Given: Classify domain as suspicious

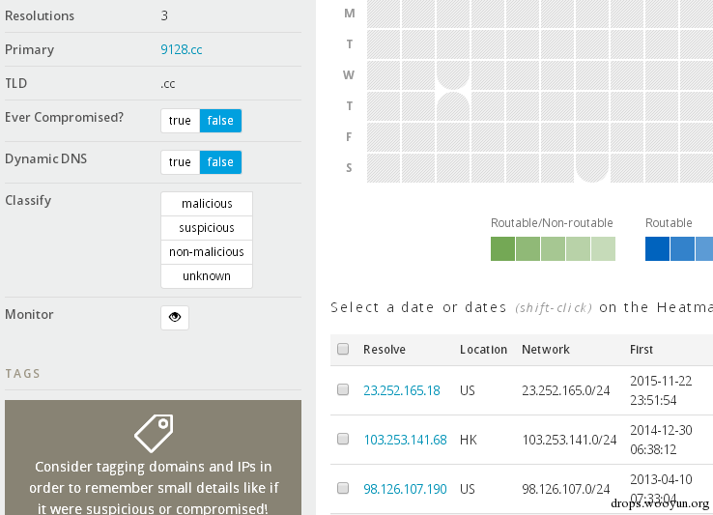Looking at the screenshot, I should [x=207, y=228].
